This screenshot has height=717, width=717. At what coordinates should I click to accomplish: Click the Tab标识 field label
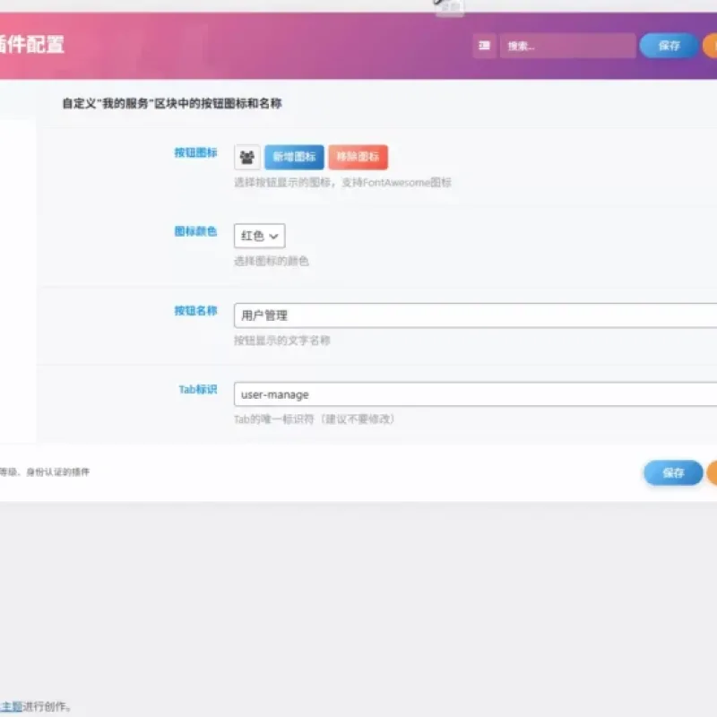coord(198,390)
